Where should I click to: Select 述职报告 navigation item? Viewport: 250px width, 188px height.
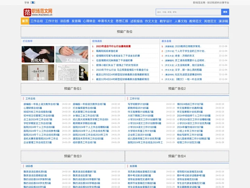[x=136, y=21]
